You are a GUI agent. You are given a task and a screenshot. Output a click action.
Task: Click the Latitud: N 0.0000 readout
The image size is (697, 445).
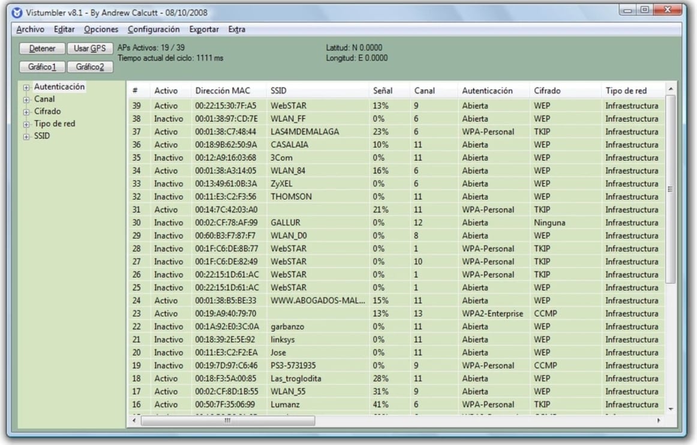click(x=354, y=47)
